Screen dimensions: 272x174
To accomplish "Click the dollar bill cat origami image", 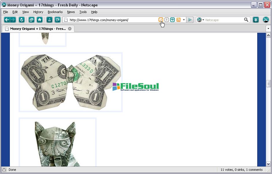I will pyautogui.click(x=57, y=142).
